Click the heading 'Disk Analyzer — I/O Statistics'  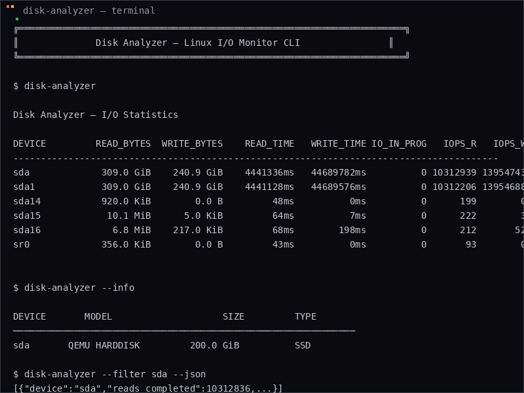[96, 115]
